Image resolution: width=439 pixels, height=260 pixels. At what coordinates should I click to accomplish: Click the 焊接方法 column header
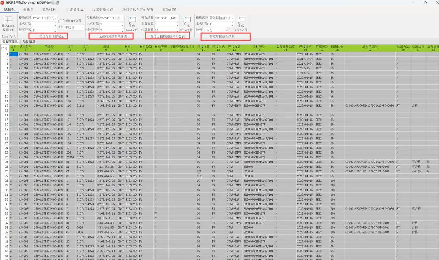pos(234,48)
